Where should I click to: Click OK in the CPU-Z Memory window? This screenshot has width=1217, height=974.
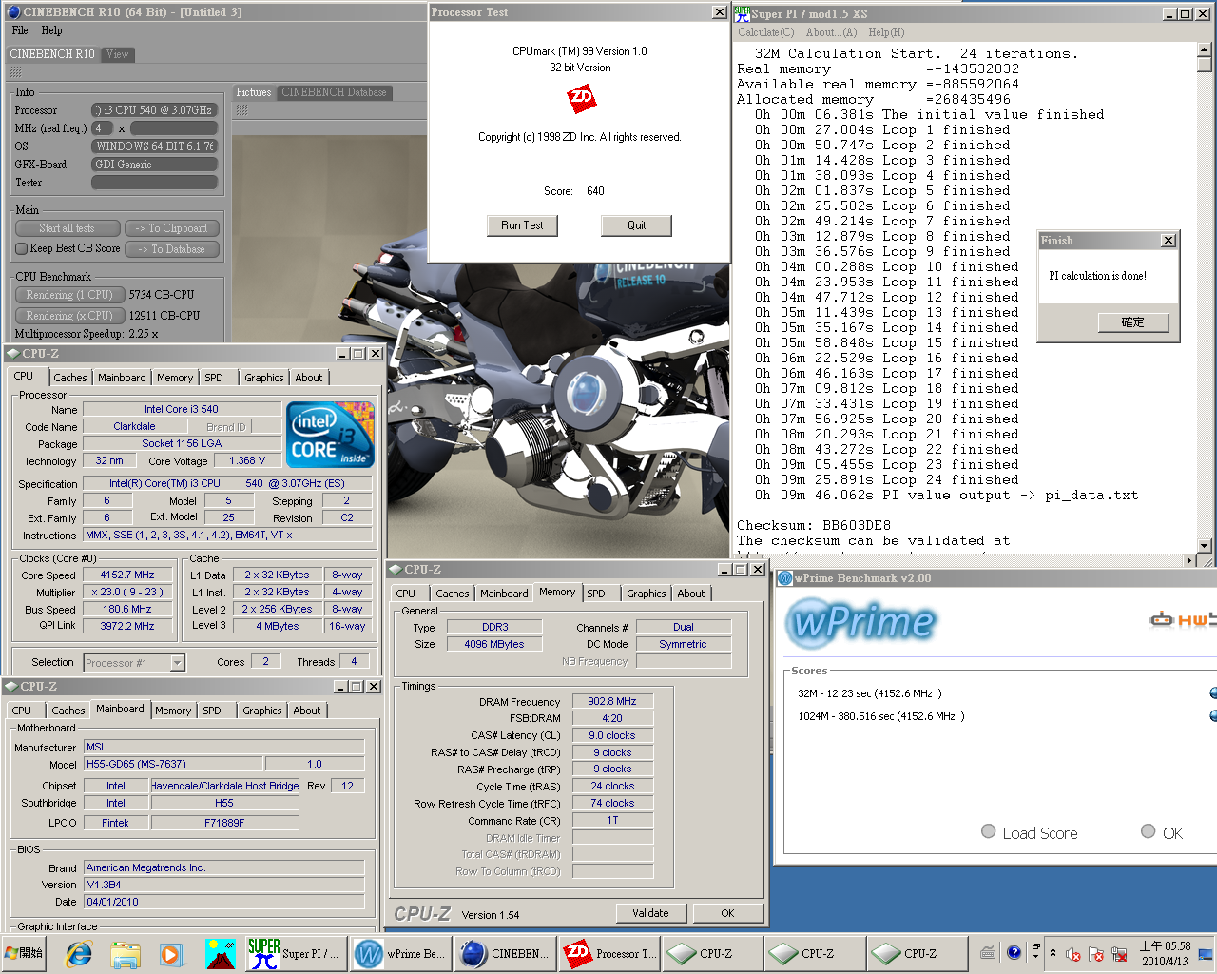pyautogui.click(x=727, y=913)
